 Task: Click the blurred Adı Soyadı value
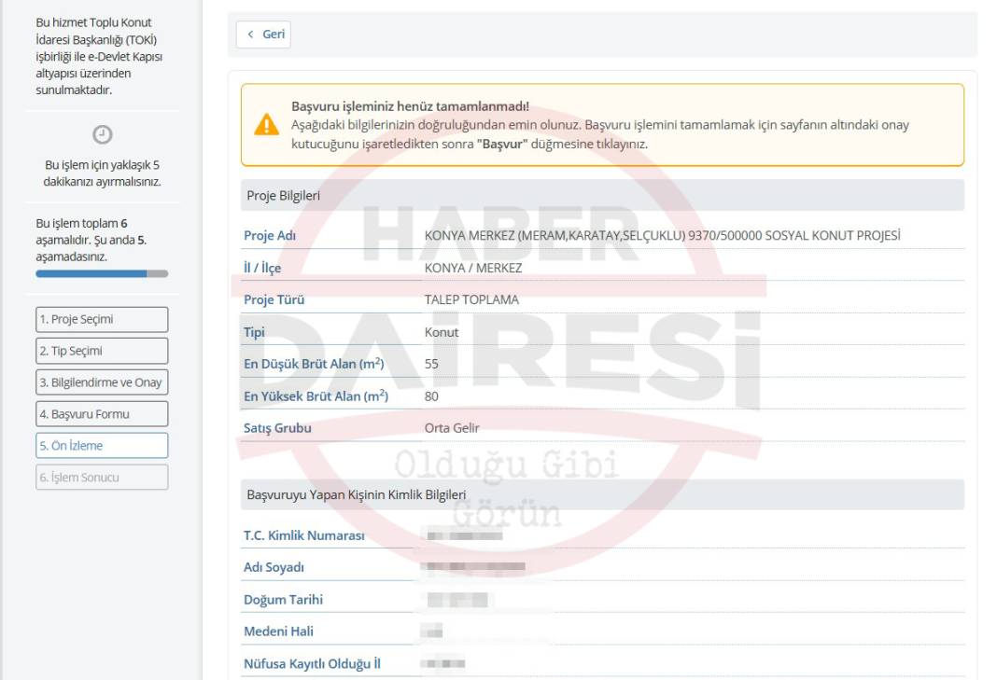(x=473, y=567)
